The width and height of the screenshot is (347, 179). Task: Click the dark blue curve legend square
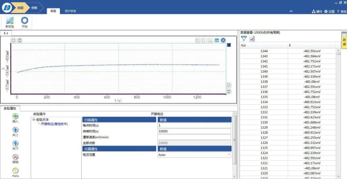pos(229,45)
